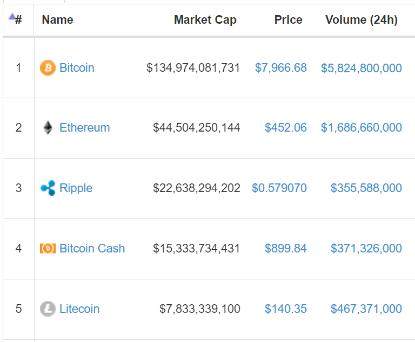Click the blue Ripple logo icon

pos(48,188)
